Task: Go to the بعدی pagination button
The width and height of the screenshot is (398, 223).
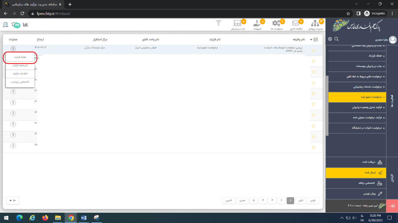Action: pos(242,200)
